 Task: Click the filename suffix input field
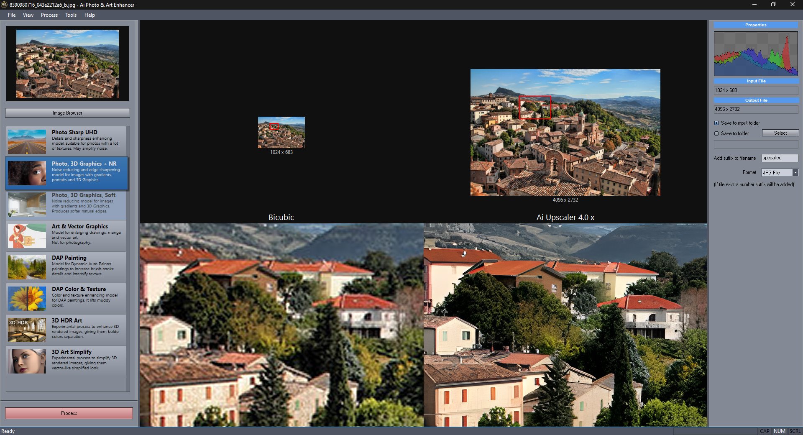pyautogui.click(x=779, y=158)
